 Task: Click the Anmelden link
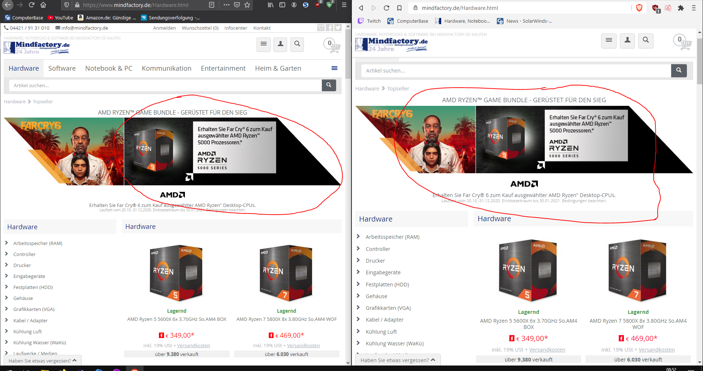164,28
